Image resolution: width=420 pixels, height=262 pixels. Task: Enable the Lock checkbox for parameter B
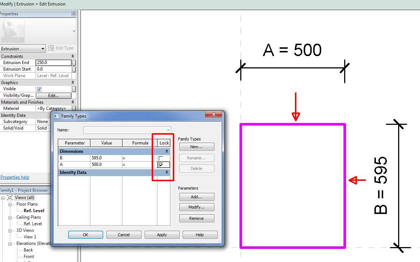161,158
